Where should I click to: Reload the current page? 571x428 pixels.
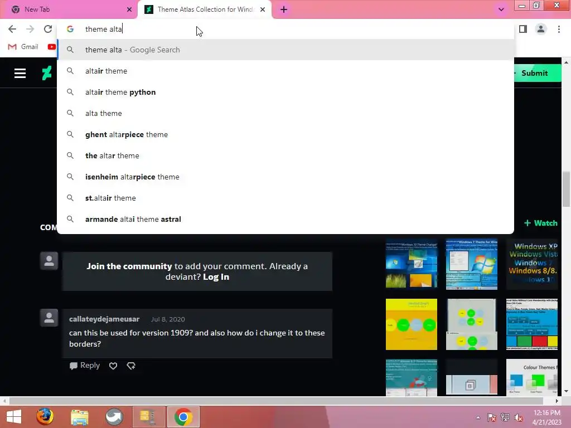[x=48, y=29]
